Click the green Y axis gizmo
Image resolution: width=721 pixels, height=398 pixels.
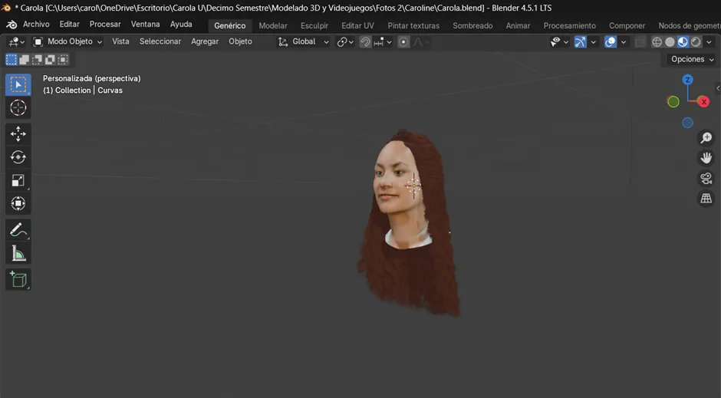point(673,102)
